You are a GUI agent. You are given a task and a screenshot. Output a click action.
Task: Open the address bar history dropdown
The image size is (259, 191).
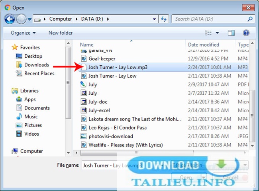click(x=154, y=19)
